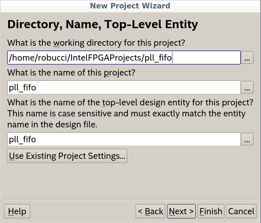This screenshot has height=223, width=261.
Task: Click the project name browse (...) button
Action: [x=247, y=88]
